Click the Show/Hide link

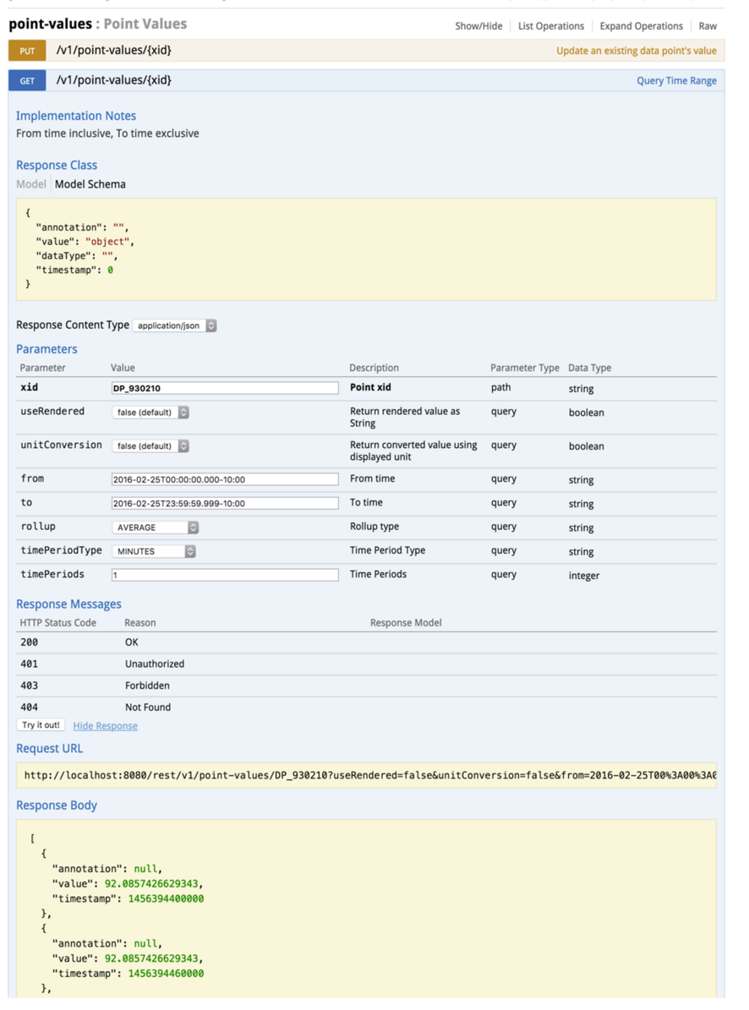pos(478,26)
